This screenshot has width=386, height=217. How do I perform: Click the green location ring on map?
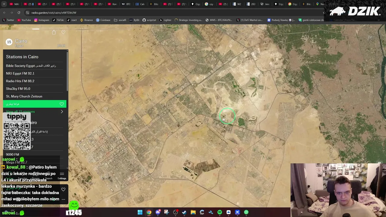[x=227, y=116]
